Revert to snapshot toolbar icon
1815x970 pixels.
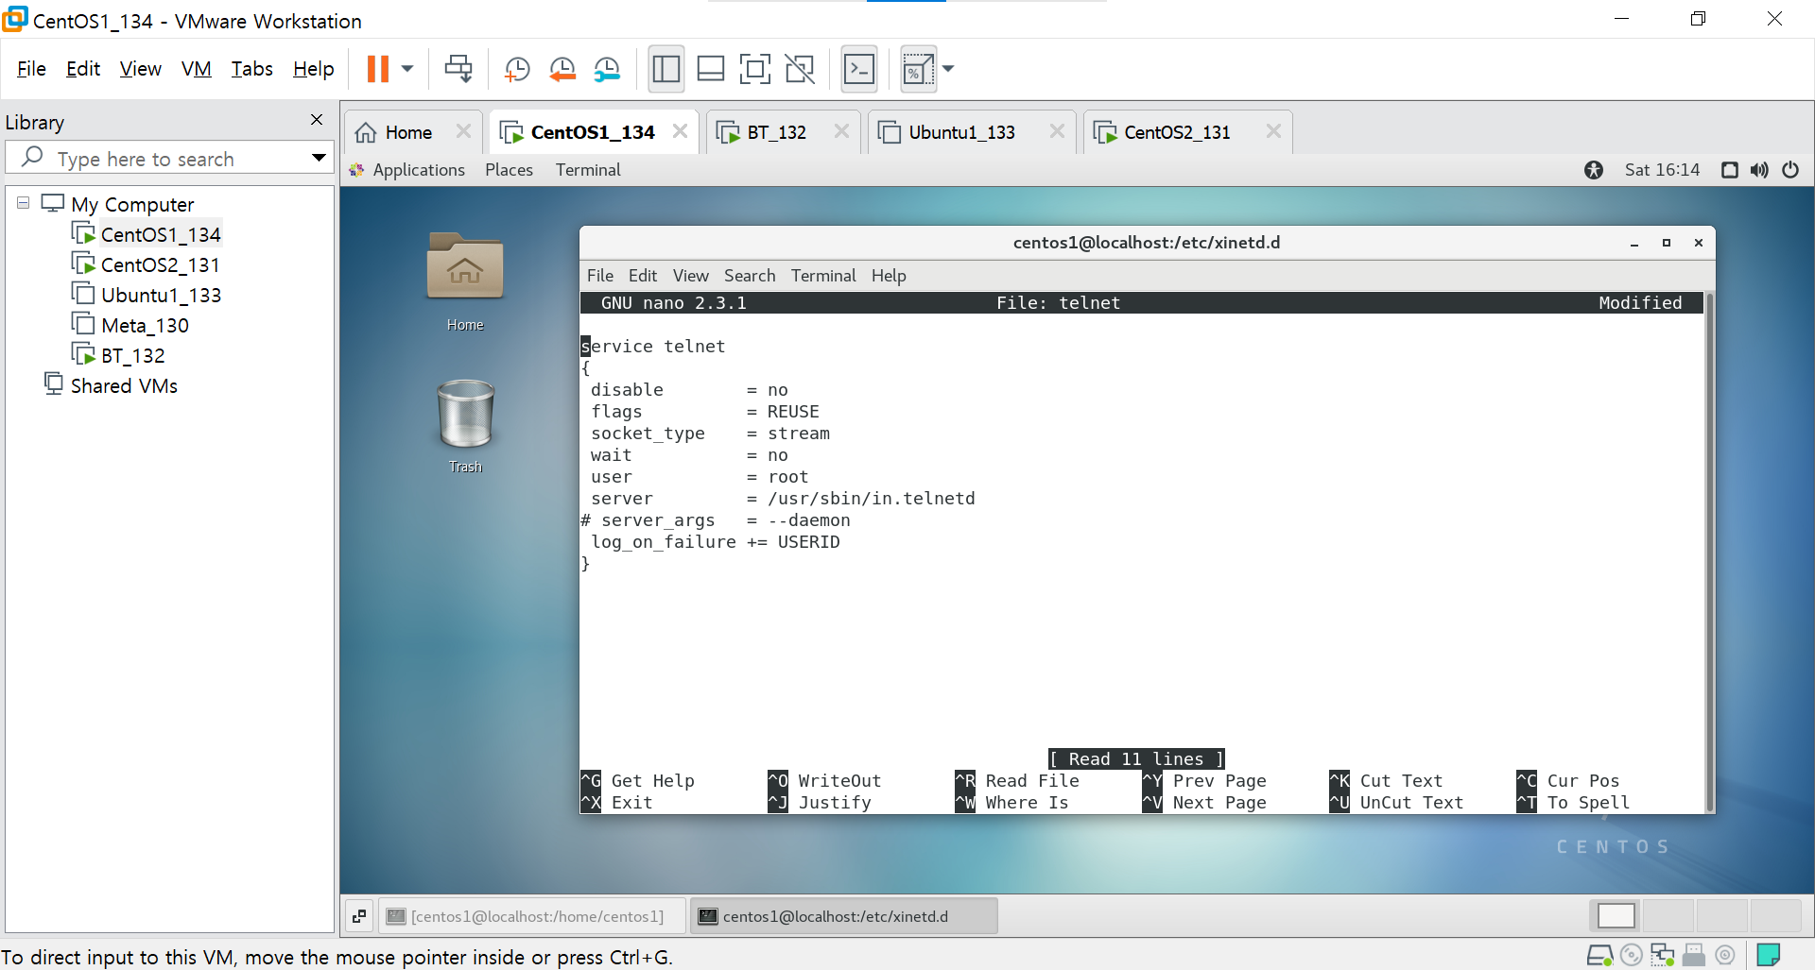(x=562, y=69)
